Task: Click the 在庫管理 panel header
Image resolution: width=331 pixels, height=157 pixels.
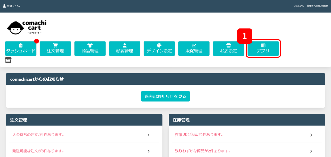Action: [x=247, y=120]
